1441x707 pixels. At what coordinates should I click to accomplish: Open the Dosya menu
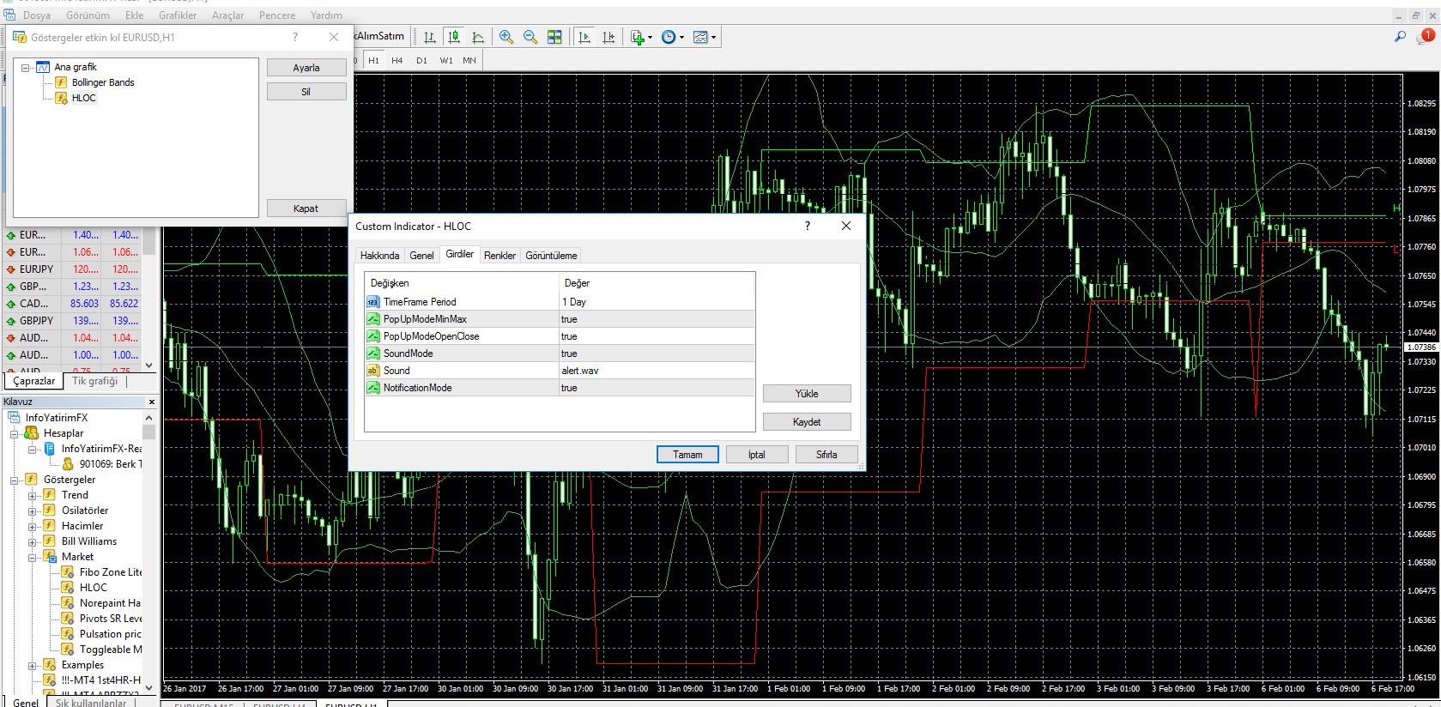point(37,15)
